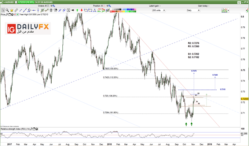
Task: Click the Price panel window icon
Action: [x=10, y=14]
